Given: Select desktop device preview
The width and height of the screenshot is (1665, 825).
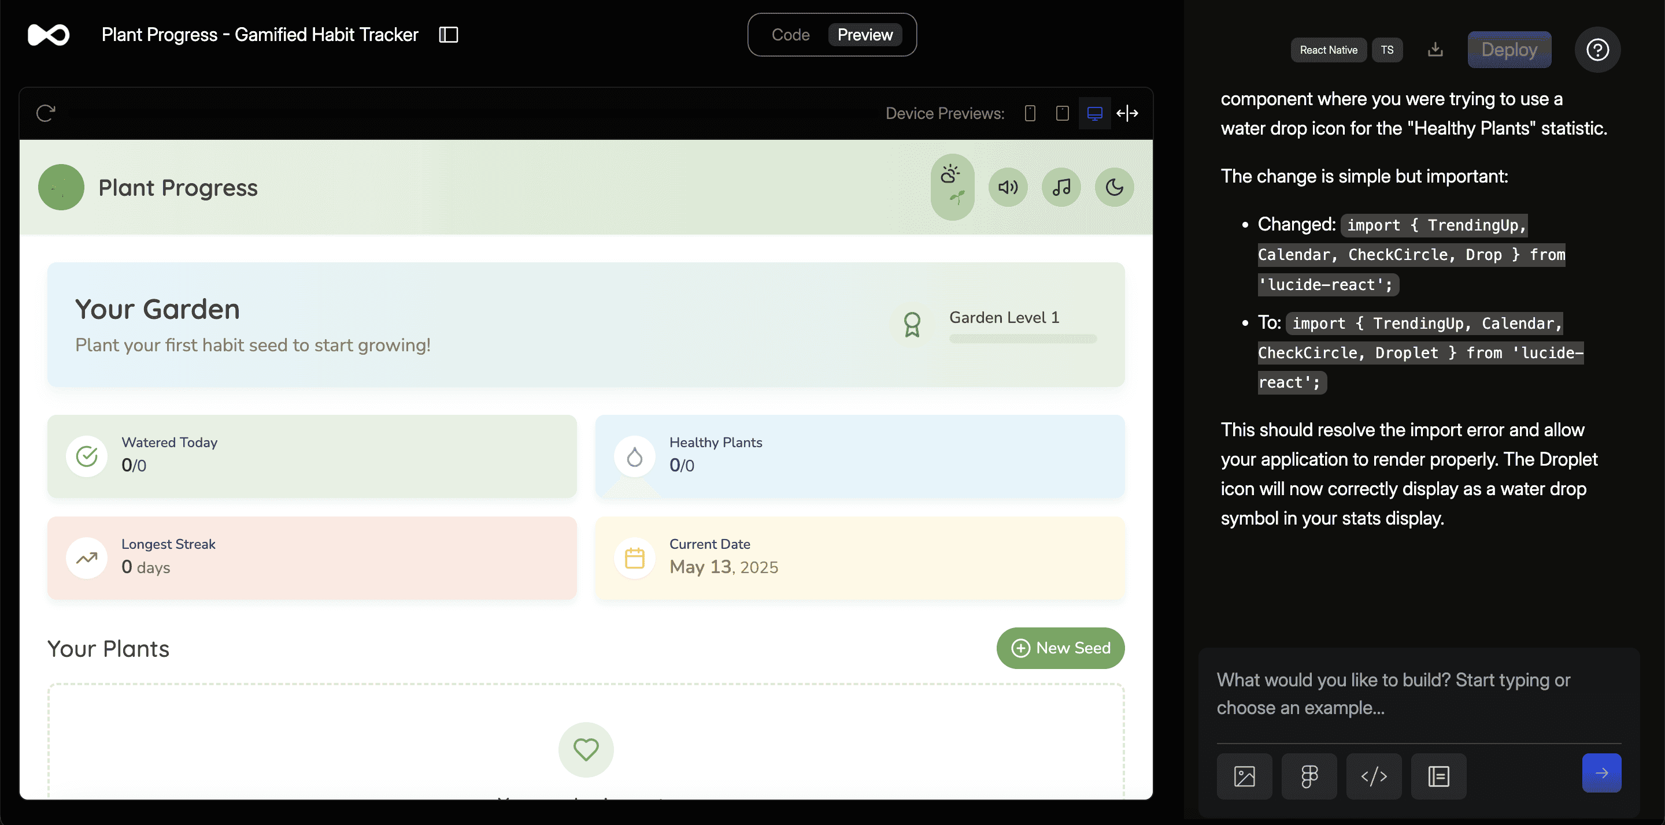Looking at the screenshot, I should [x=1094, y=114].
